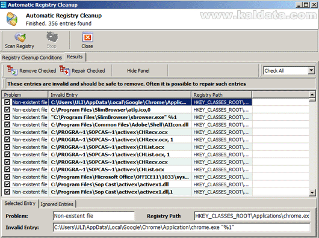Click the Close toolbar icon
Screen dimensions: 319x238
tap(87, 37)
